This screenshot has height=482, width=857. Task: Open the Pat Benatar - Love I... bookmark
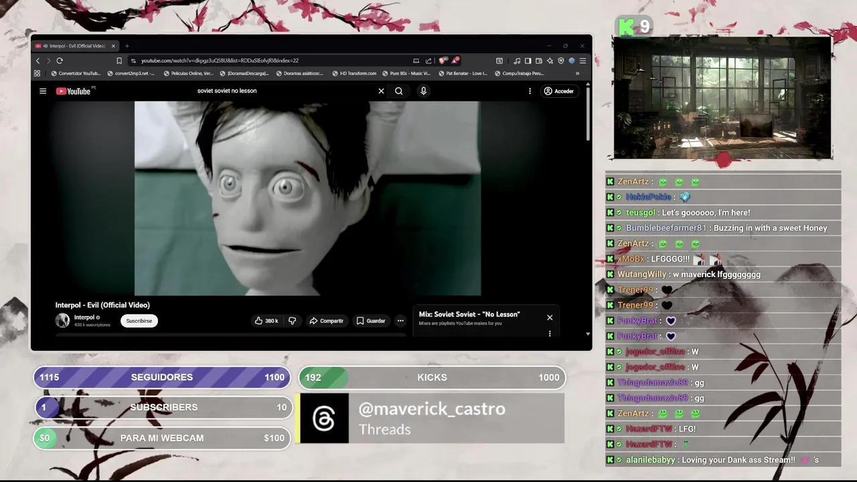coord(463,74)
